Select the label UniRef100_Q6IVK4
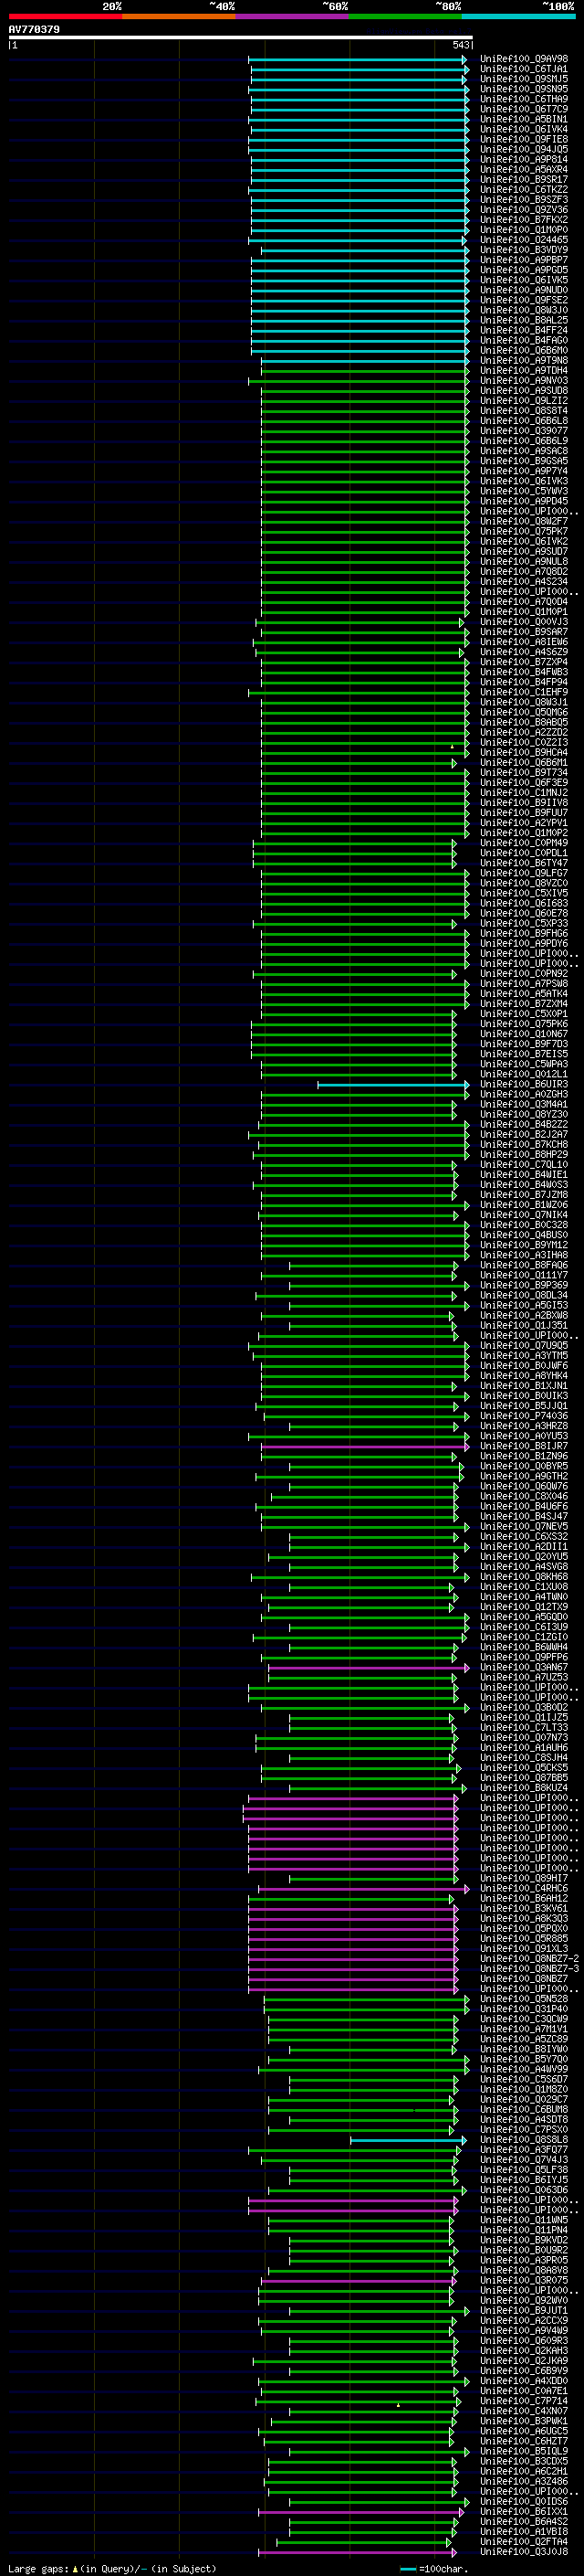Screen dimensions: 584x2576 (x=523, y=129)
